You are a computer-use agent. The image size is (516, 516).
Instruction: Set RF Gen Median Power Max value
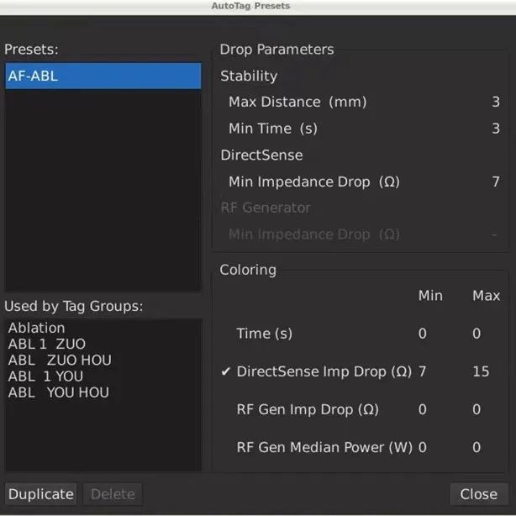click(477, 448)
